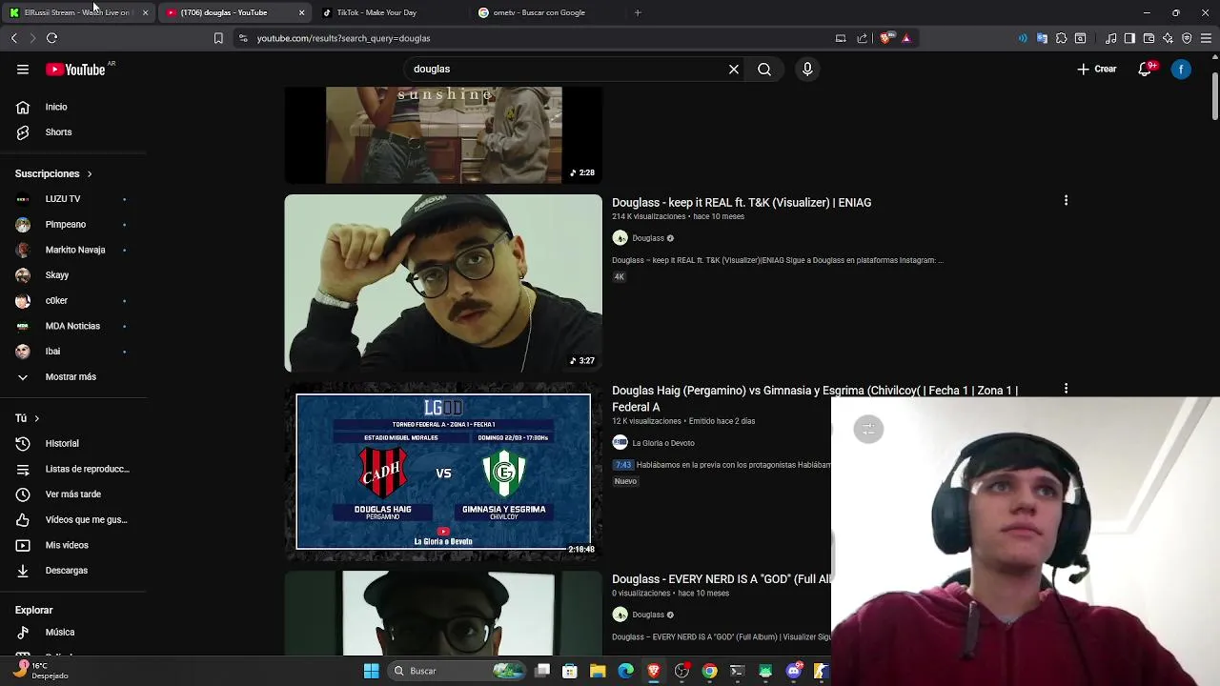The width and height of the screenshot is (1220, 686).
Task: Jump to the 7:43 chapter timestamp
Action: pos(623,465)
